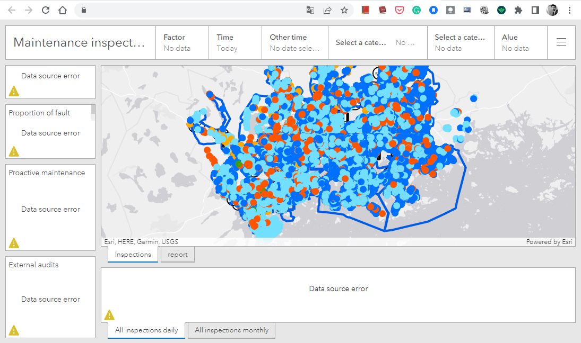Click the warning triangle in Proactive maintenance panel
This screenshot has width=581, height=343.
coord(14,242)
